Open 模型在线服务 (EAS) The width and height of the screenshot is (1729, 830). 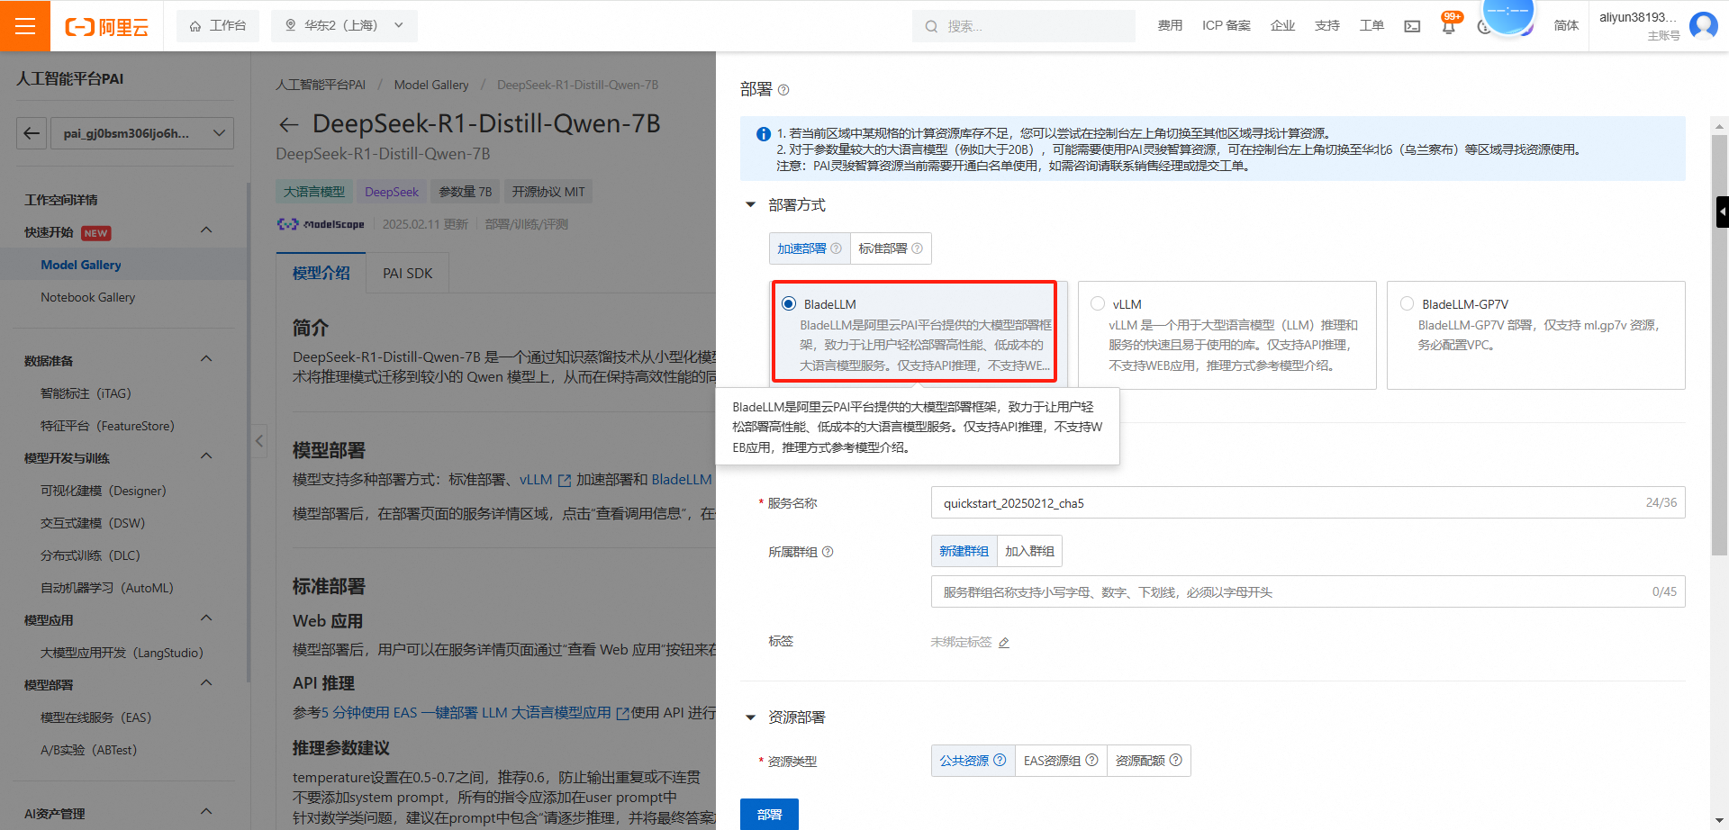point(95,717)
